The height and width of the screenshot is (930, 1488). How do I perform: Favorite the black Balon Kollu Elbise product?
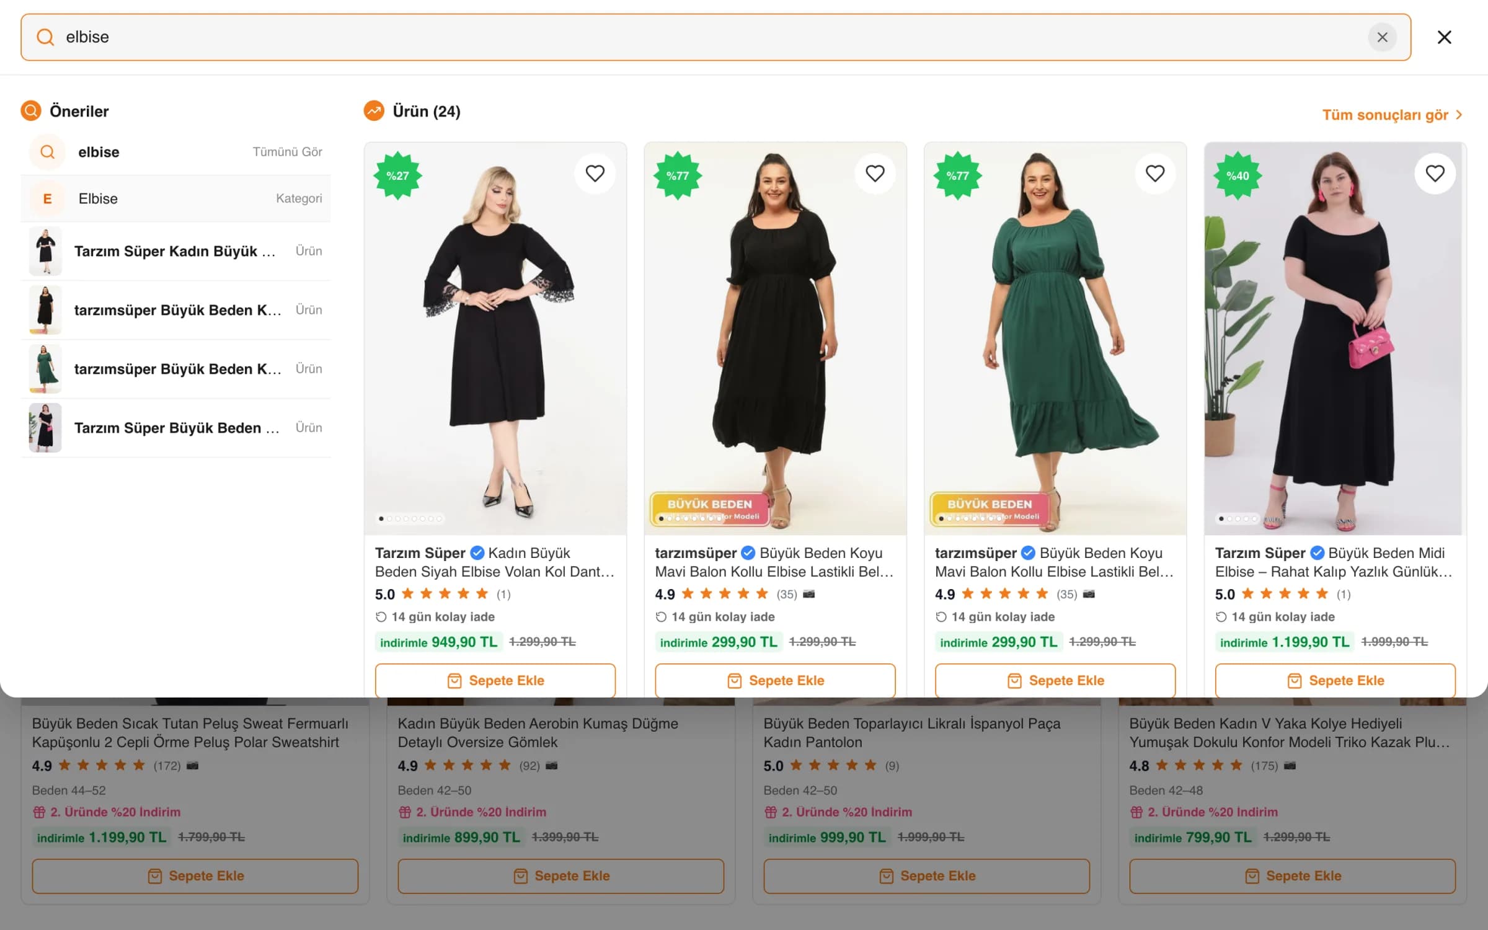pos(875,174)
